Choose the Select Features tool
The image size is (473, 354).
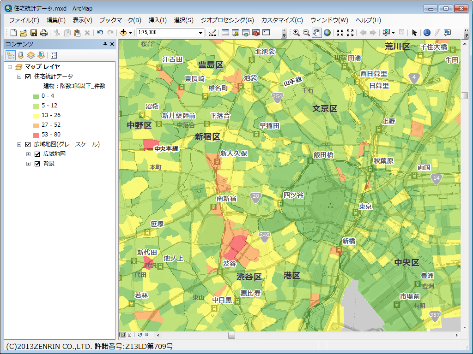386,33
